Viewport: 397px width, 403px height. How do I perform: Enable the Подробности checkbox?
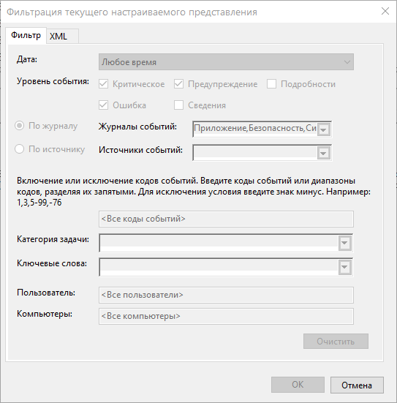pos(271,84)
